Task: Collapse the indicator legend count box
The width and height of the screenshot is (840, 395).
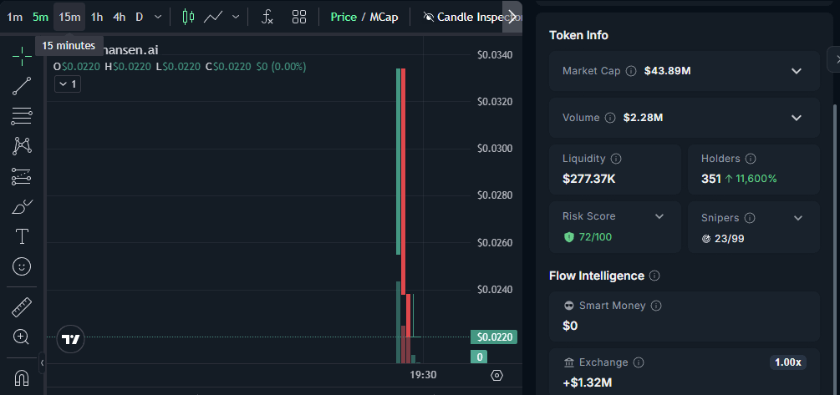Action: pos(68,84)
